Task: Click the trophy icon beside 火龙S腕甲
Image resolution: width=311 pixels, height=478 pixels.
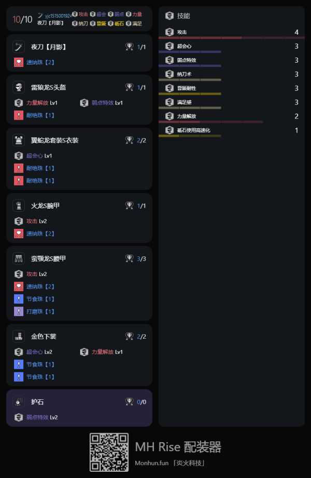Action: point(130,206)
